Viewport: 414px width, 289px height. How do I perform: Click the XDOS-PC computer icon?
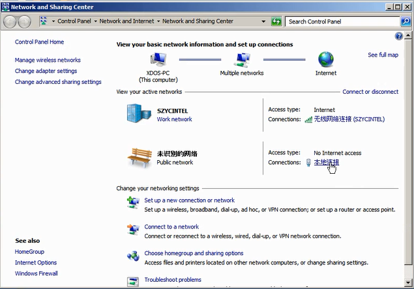(158, 59)
